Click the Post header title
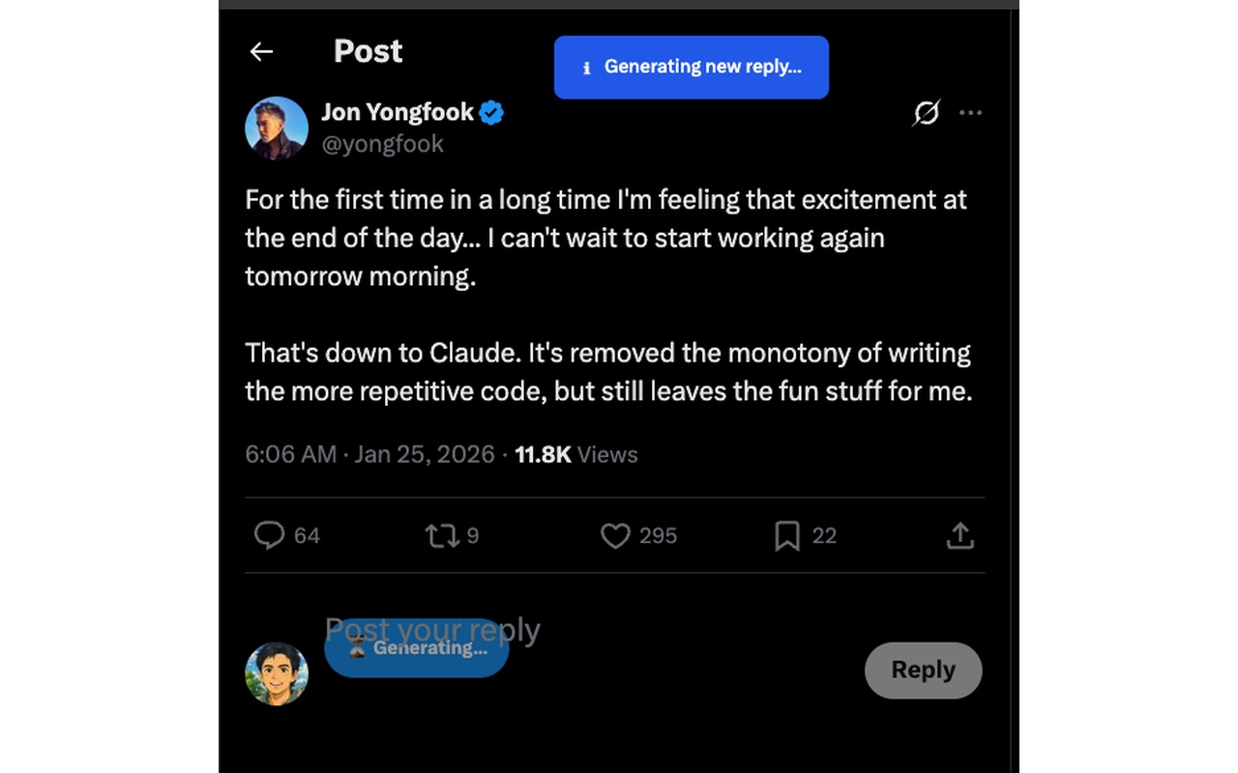 pos(368,51)
